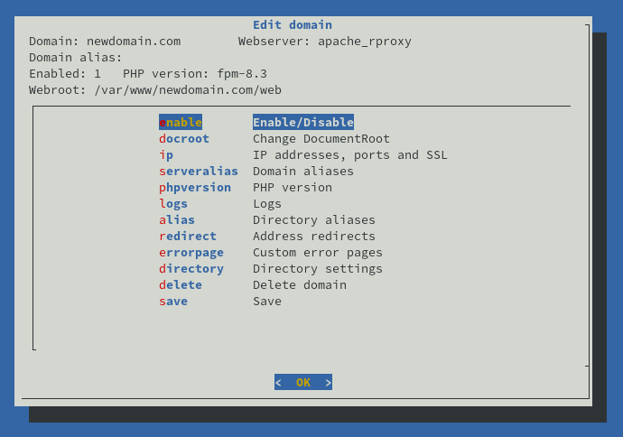Click the 'Delete domain' description
This screenshot has width=623, height=437.
300,285
